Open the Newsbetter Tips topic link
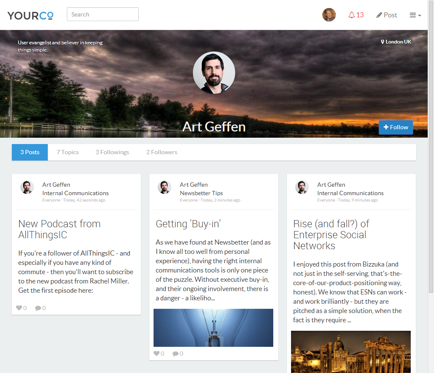Screen dimensions: 434x373 [x=201, y=193]
